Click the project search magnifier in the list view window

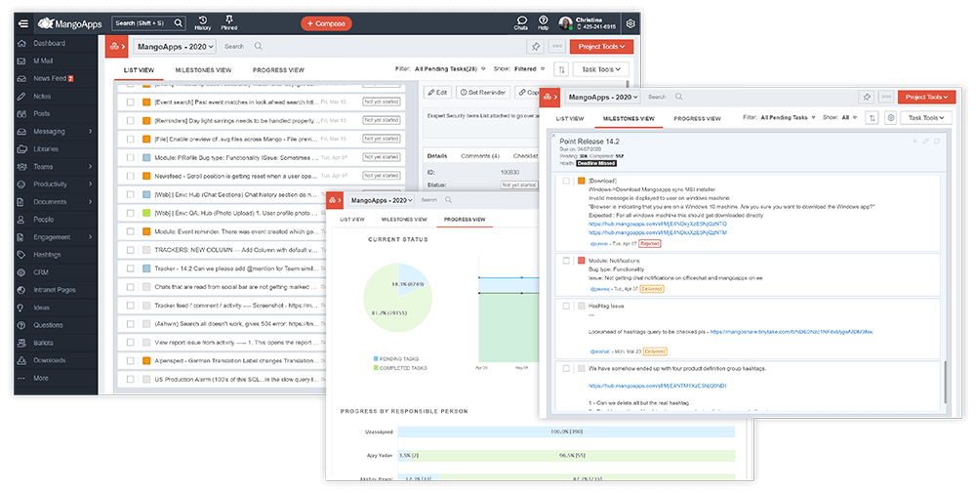(x=259, y=46)
